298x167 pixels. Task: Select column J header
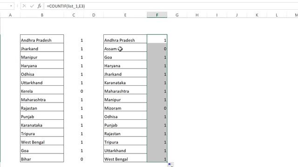pos(237,15)
